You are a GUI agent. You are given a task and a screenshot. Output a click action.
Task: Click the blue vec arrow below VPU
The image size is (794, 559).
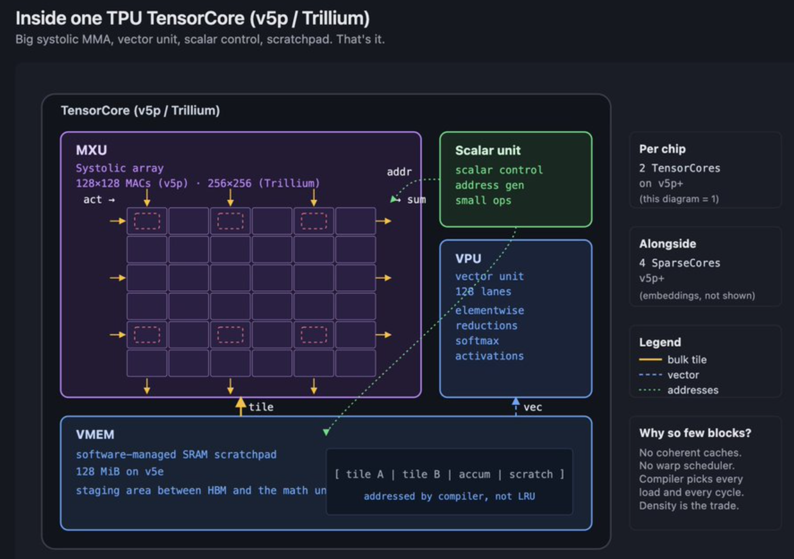(x=516, y=406)
